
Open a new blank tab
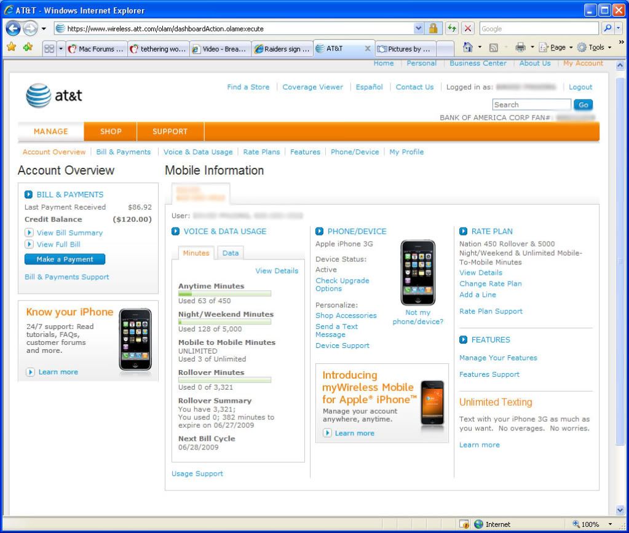click(x=445, y=49)
